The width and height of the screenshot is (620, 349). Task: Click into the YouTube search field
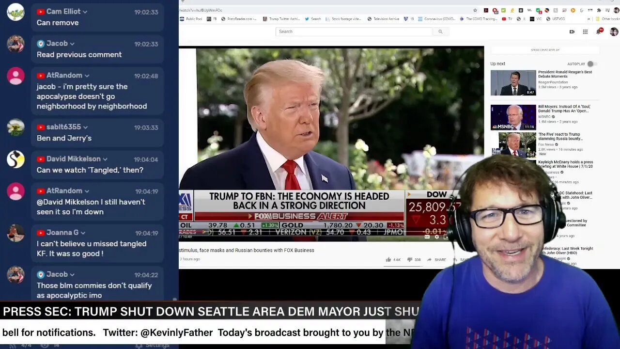[x=354, y=32]
